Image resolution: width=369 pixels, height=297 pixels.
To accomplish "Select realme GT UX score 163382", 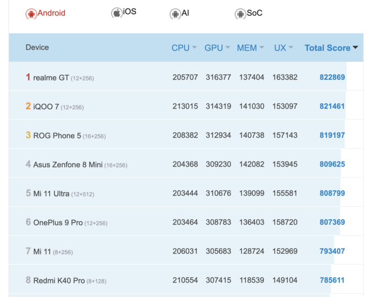I will click(x=285, y=77).
